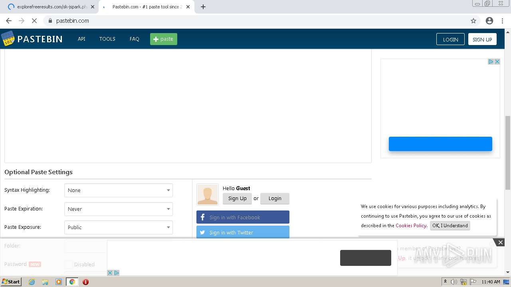Close the Pastebin.com tab
The width and height of the screenshot is (511, 287).
(x=188, y=7)
